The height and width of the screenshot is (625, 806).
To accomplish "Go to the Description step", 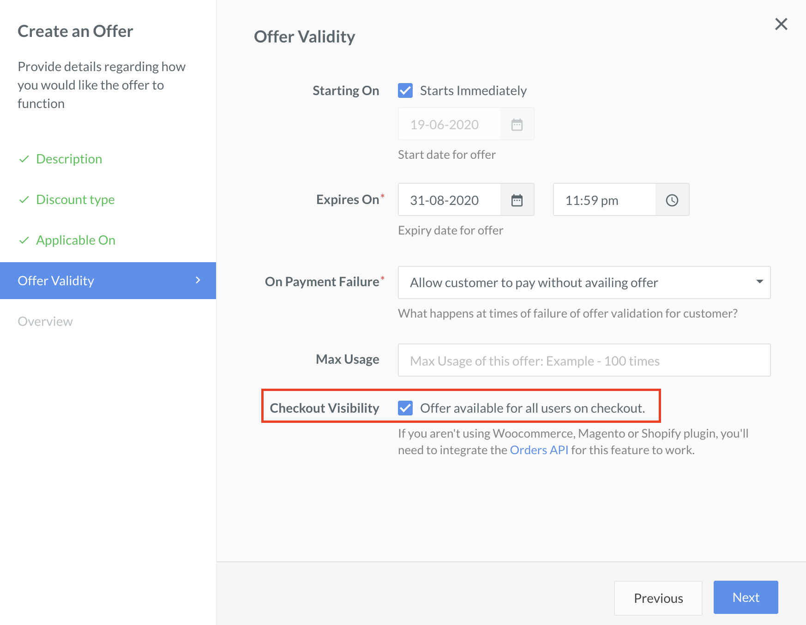I will tap(69, 159).
